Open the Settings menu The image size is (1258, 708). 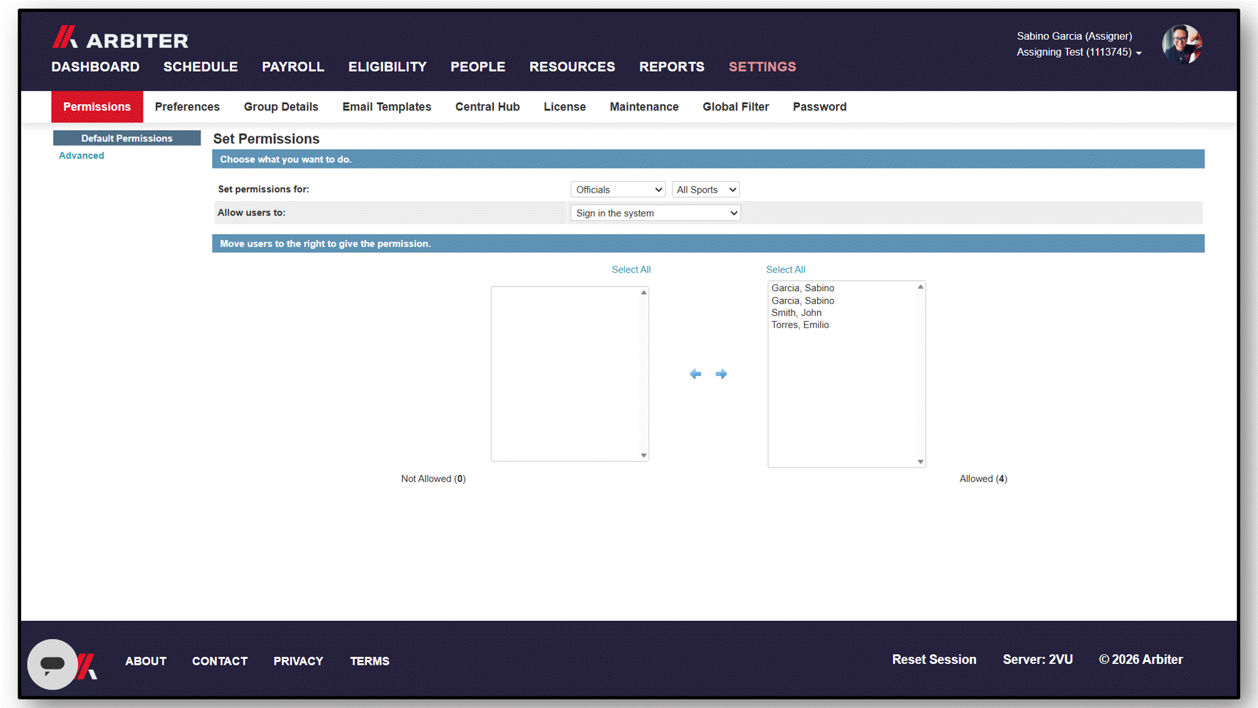point(762,67)
